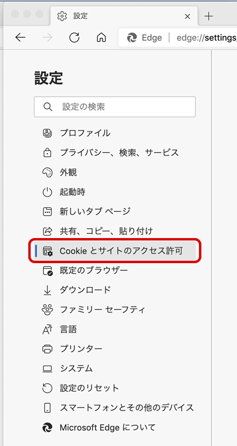Open a new tab with plus button
Viewport: 237px width, 446px height.
(x=209, y=16)
